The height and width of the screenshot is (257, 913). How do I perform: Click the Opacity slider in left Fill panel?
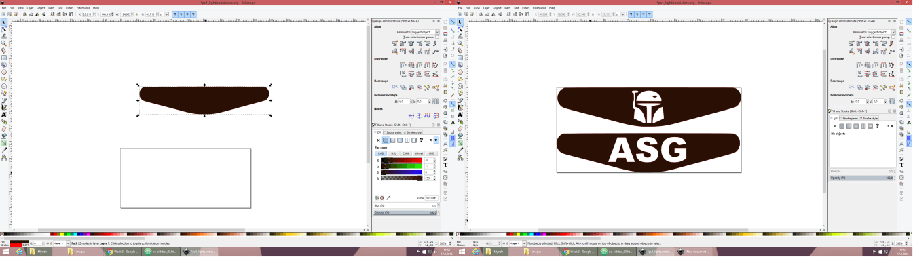coord(405,212)
